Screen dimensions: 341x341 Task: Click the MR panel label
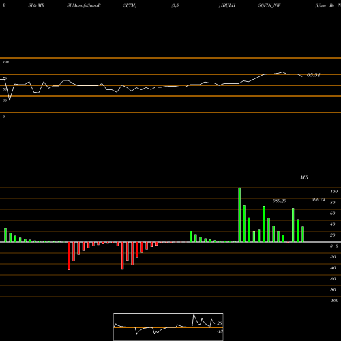pos(304,177)
